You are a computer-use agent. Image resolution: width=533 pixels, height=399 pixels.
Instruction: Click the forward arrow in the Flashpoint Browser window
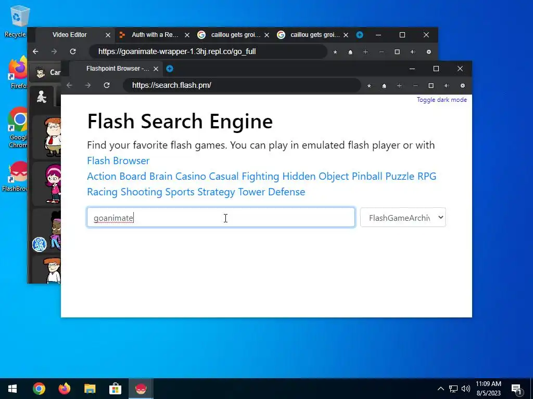coord(88,85)
